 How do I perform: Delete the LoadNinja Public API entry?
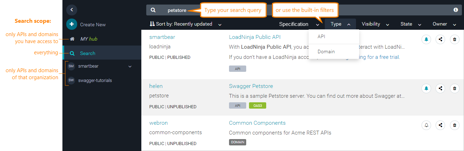coord(455,39)
